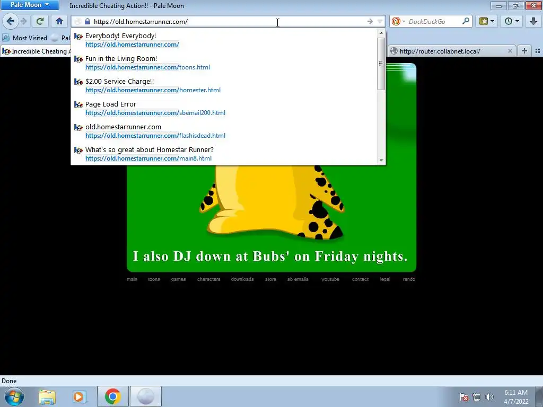Click the Everybody! Everybody! favicon
The image size is (543, 407).
coord(78,36)
